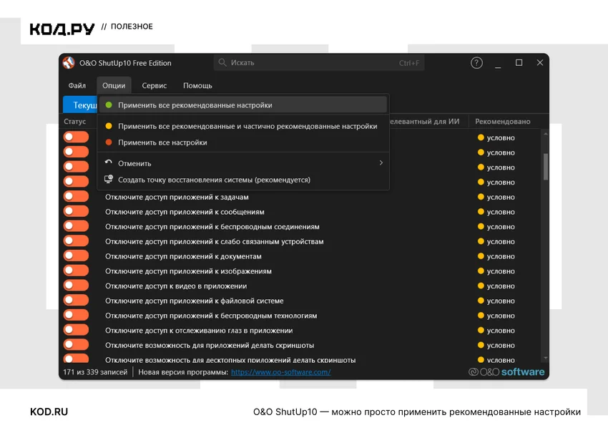Click the scrollbar up arrow
Image resolution: width=608 pixels, height=433 pixels.
[x=546, y=134]
